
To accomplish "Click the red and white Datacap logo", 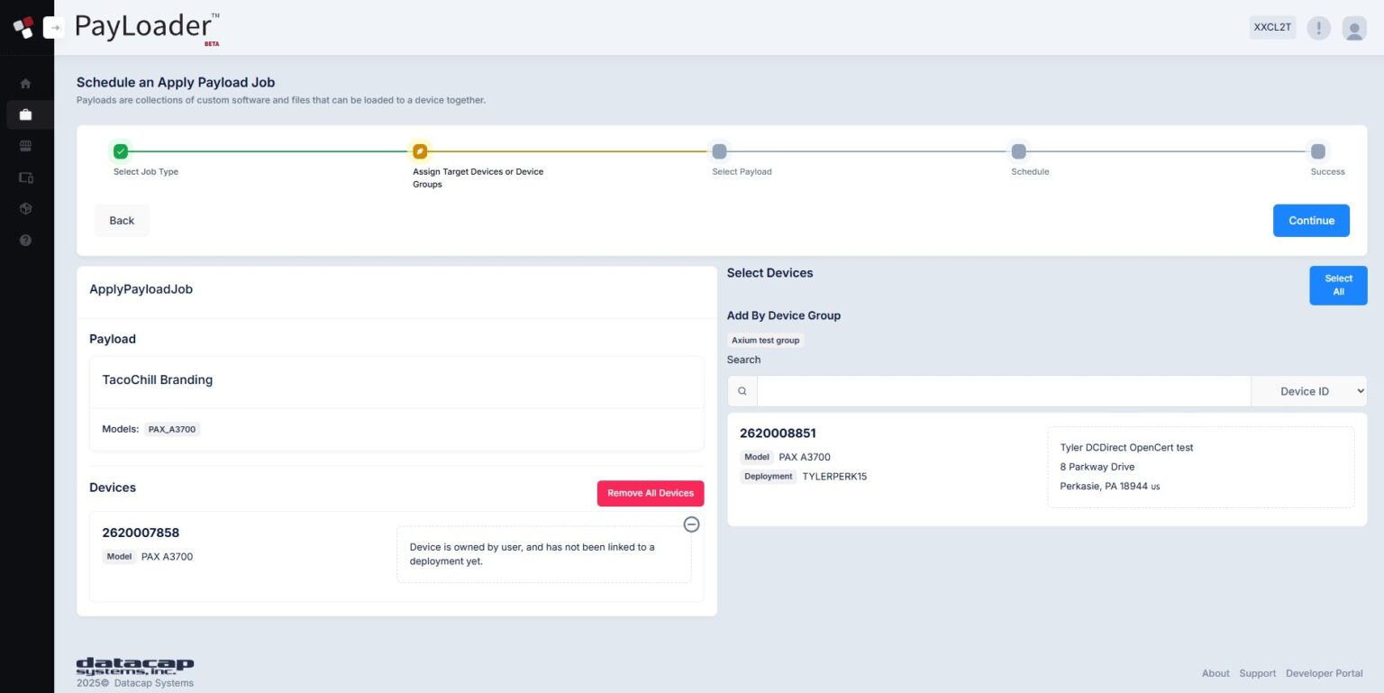I will (23, 27).
